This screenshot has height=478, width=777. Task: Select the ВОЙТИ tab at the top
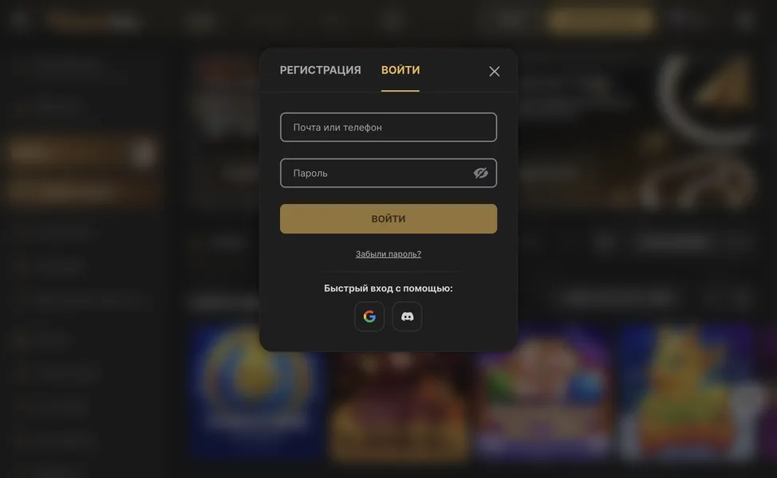400,70
